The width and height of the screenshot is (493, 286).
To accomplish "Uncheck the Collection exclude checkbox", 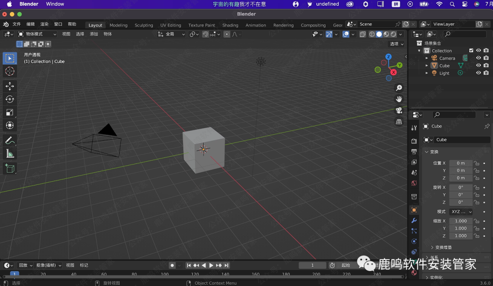I will click(x=471, y=51).
